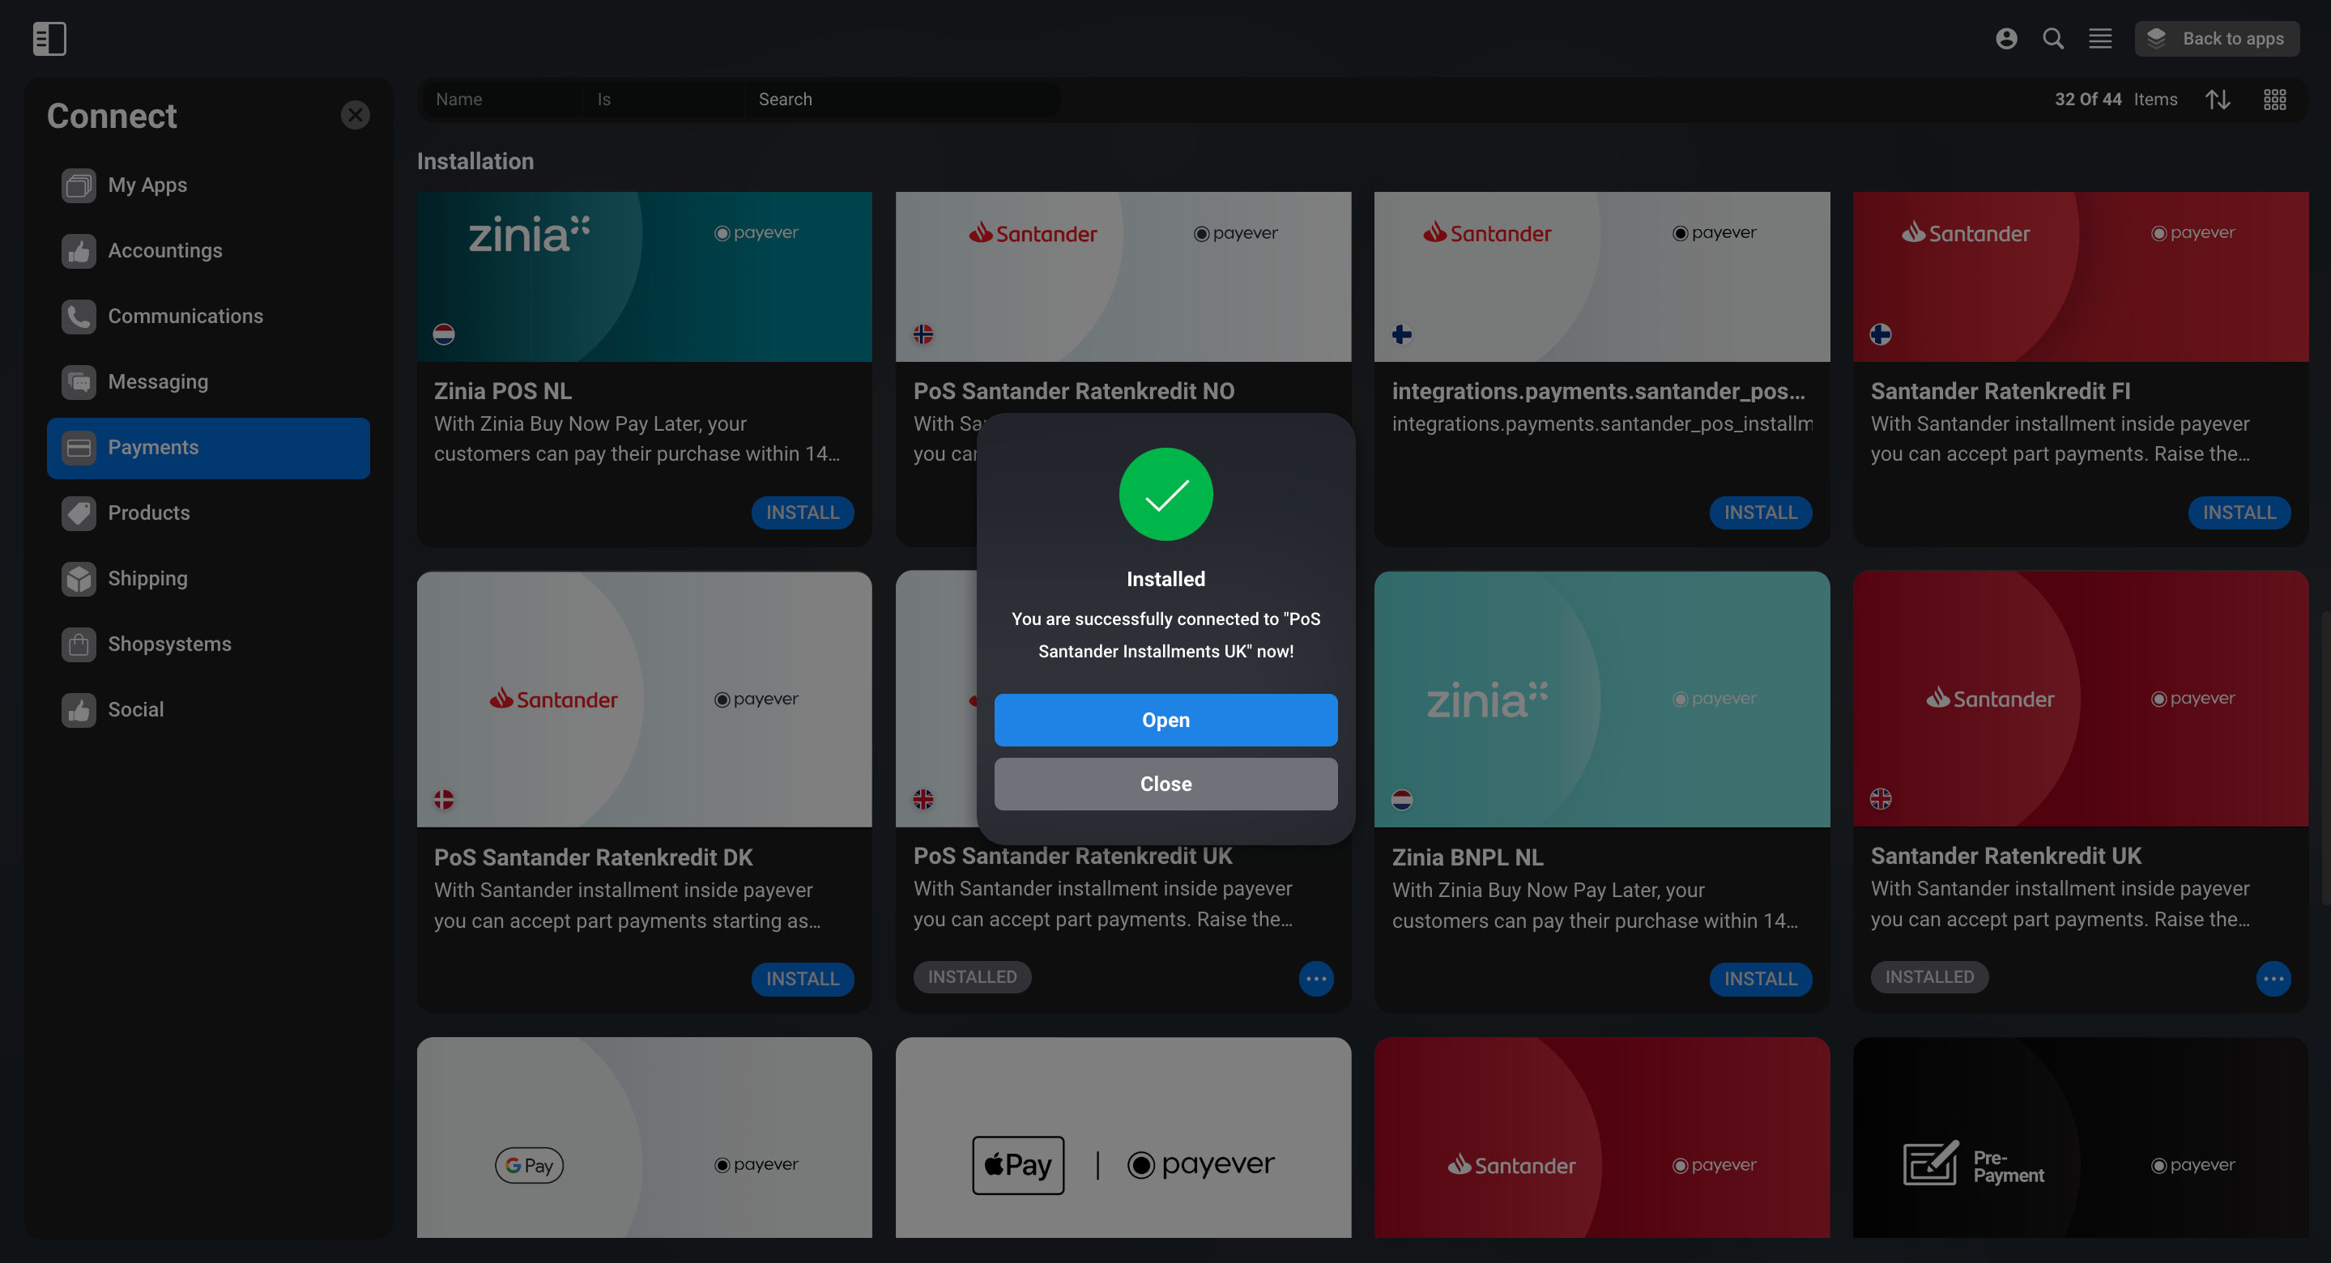Open My Apps category
Viewport: 2331px width, 1263px height.
tap(208, 185)
